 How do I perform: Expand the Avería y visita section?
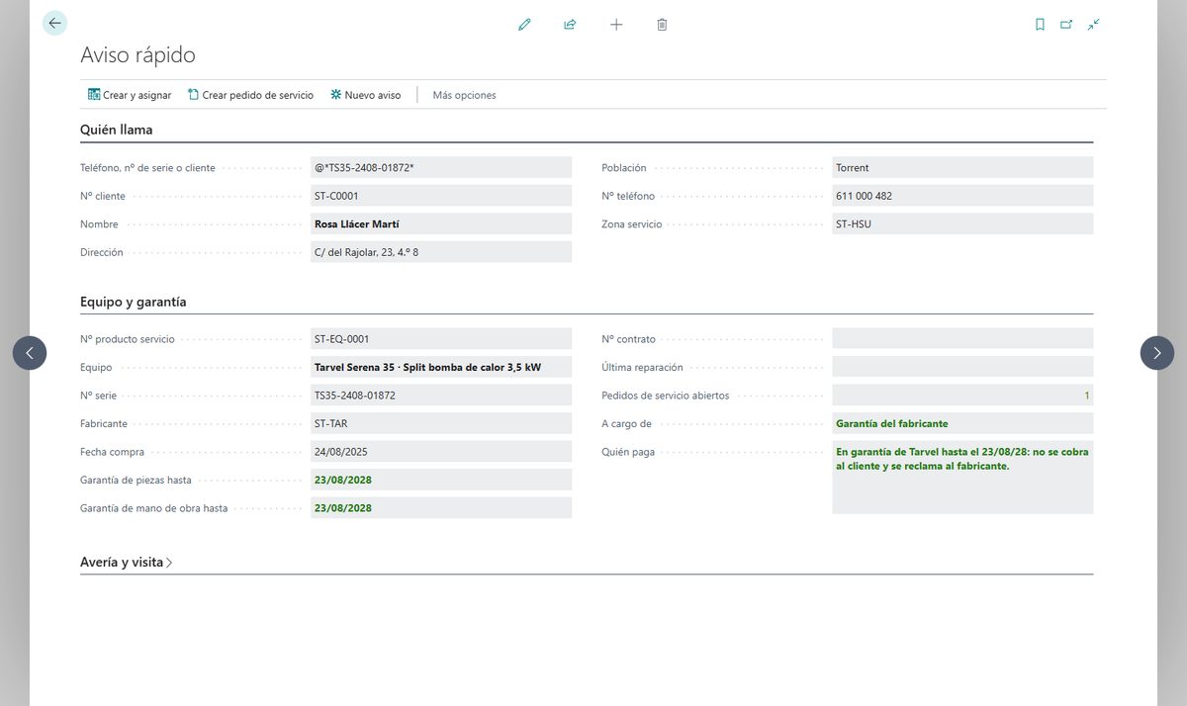click(127, 562)
